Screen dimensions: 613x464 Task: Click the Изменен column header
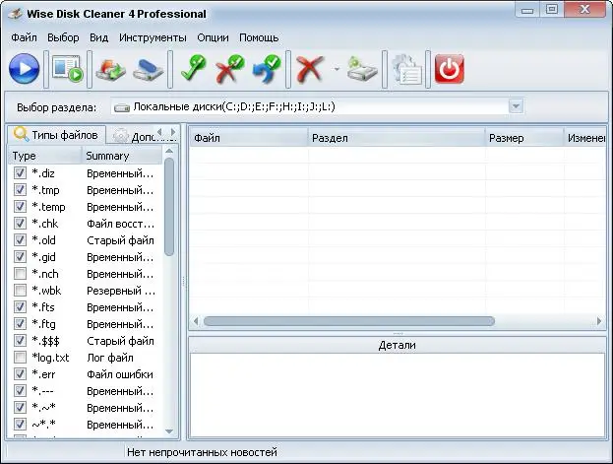(x=584, y=138)
